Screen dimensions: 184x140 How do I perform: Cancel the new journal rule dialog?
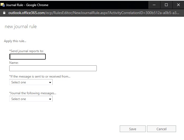click(x=162, y=129)
